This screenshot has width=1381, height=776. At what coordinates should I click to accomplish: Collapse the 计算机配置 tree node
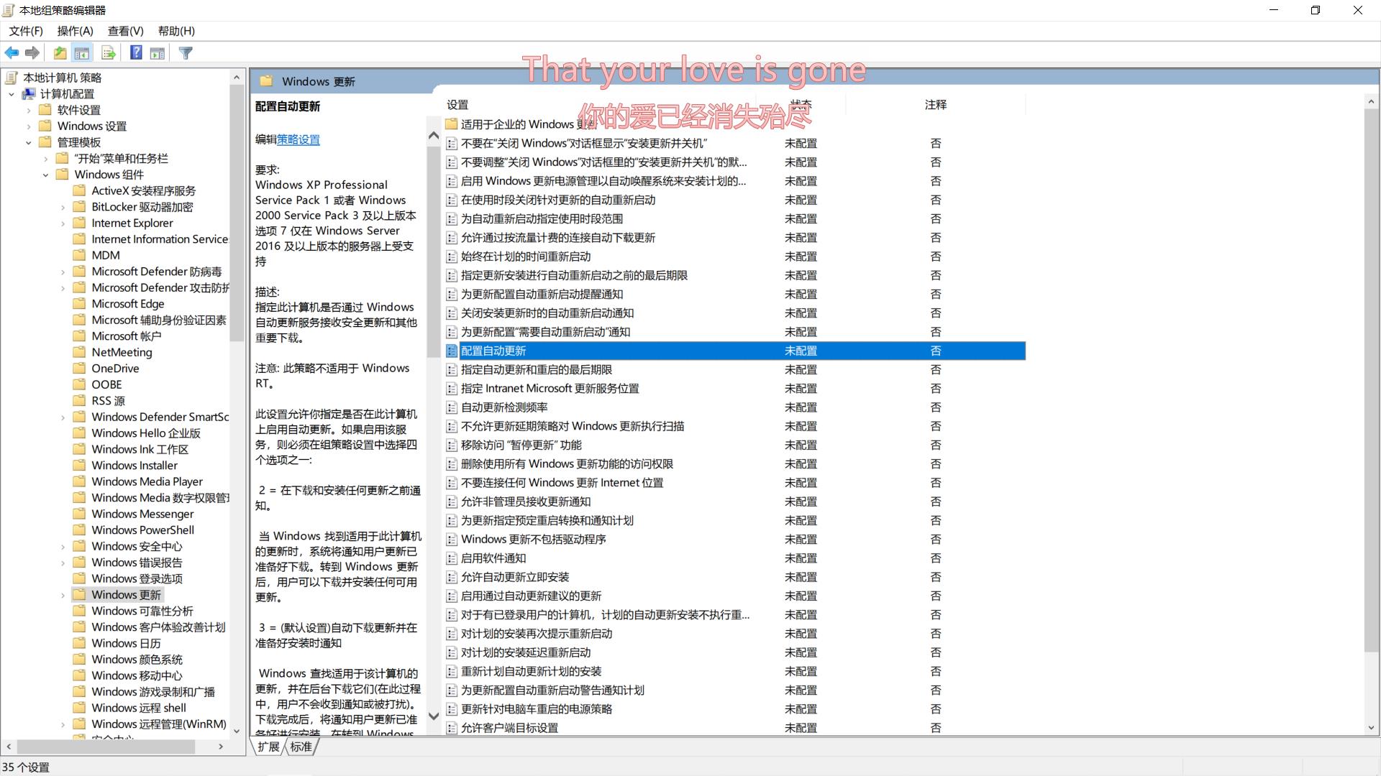tap(12, 94)
